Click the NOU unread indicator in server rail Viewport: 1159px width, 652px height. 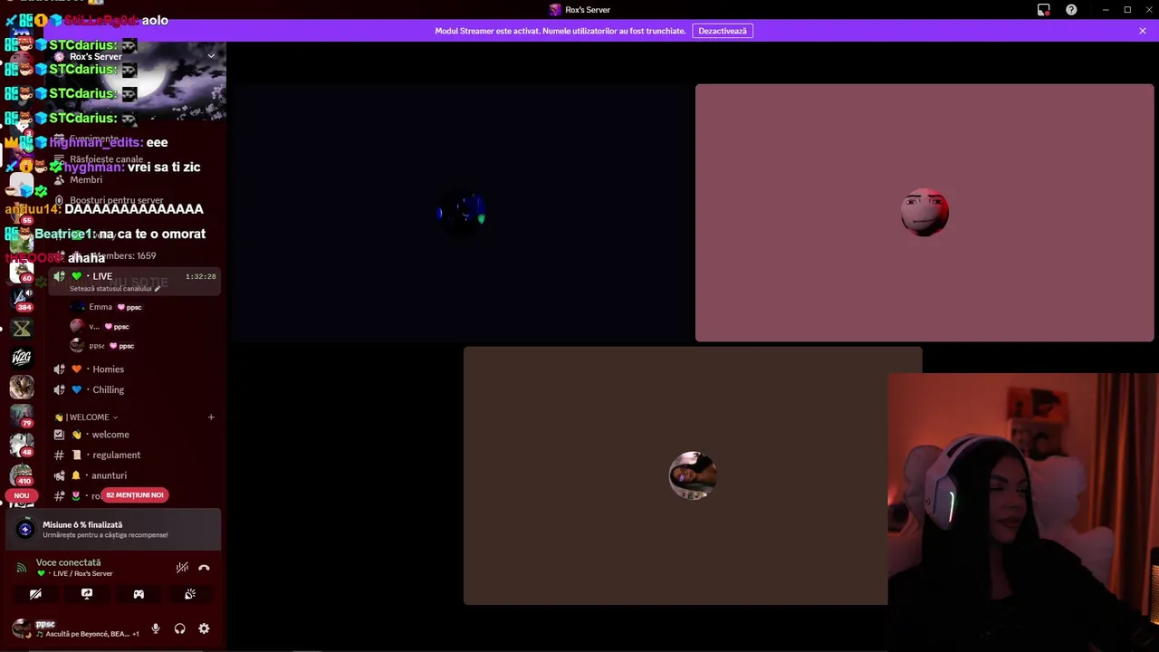(22, 495)
